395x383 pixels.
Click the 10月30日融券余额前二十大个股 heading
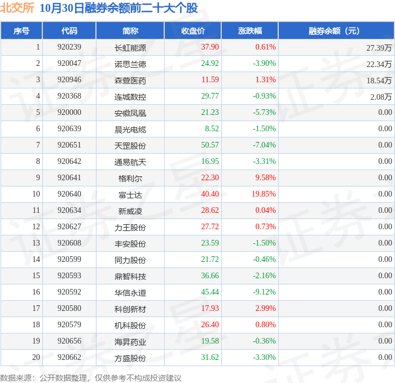click(x=118, y=8)
